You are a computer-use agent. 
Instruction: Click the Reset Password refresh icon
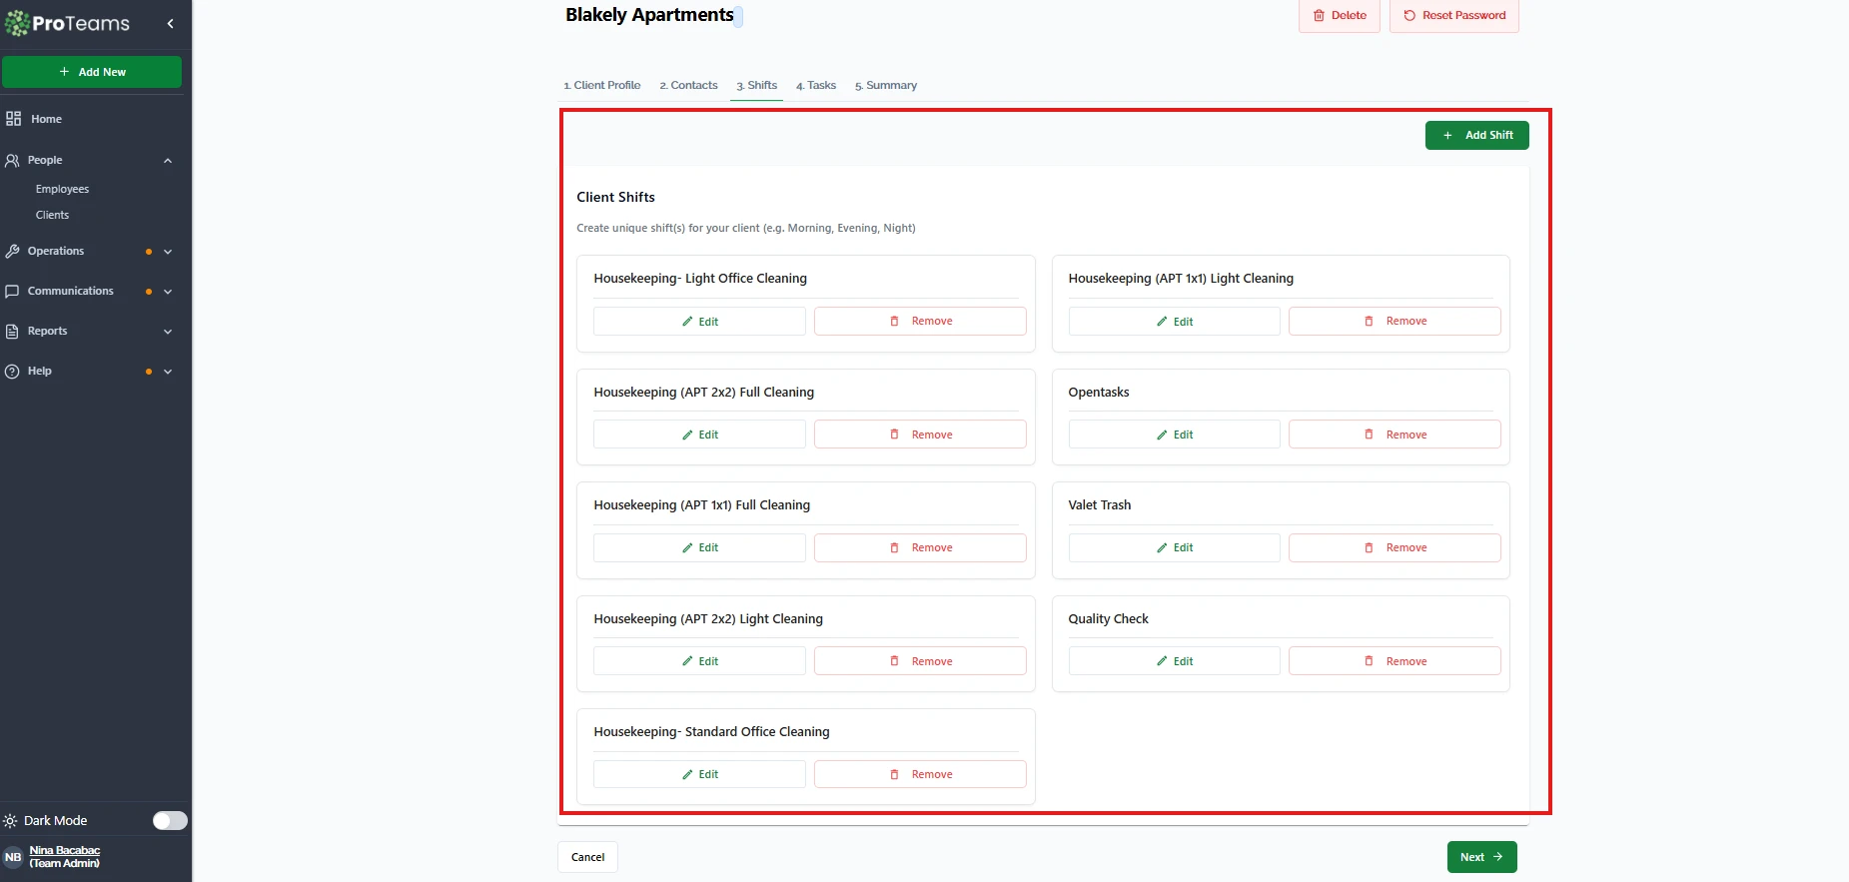click(1409, 16)
